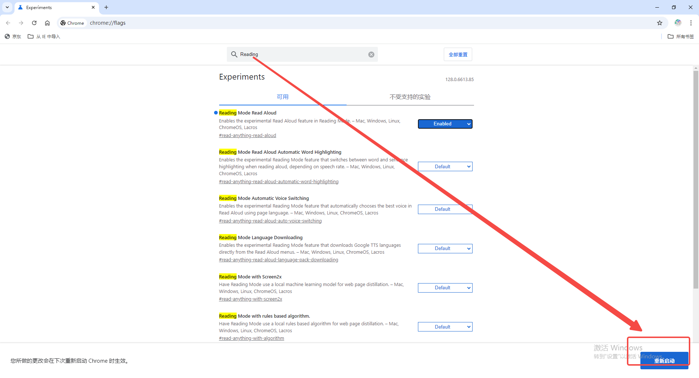Image resolution: width=699 pixels, height=378 pixels.
Task: Click the vertical page scrollbar thumb
Action: pyautogui.click(x=696, y=180)
